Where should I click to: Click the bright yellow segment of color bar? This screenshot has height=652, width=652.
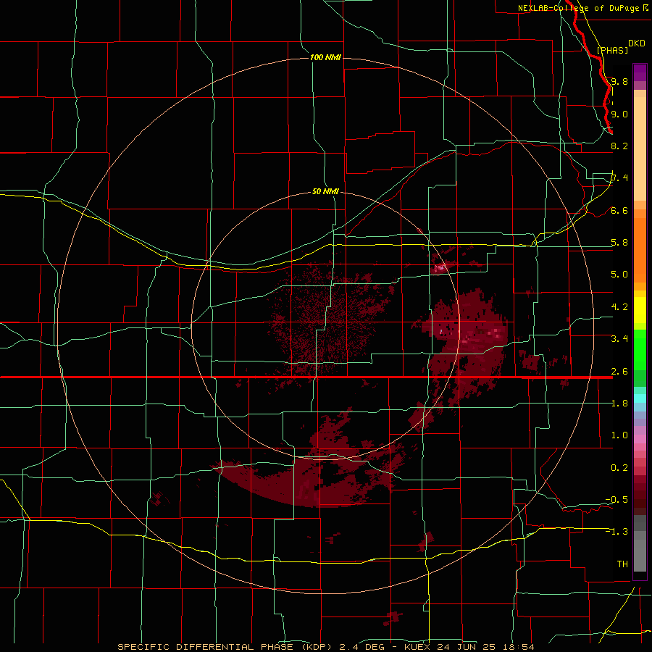(x=640, y=310)
